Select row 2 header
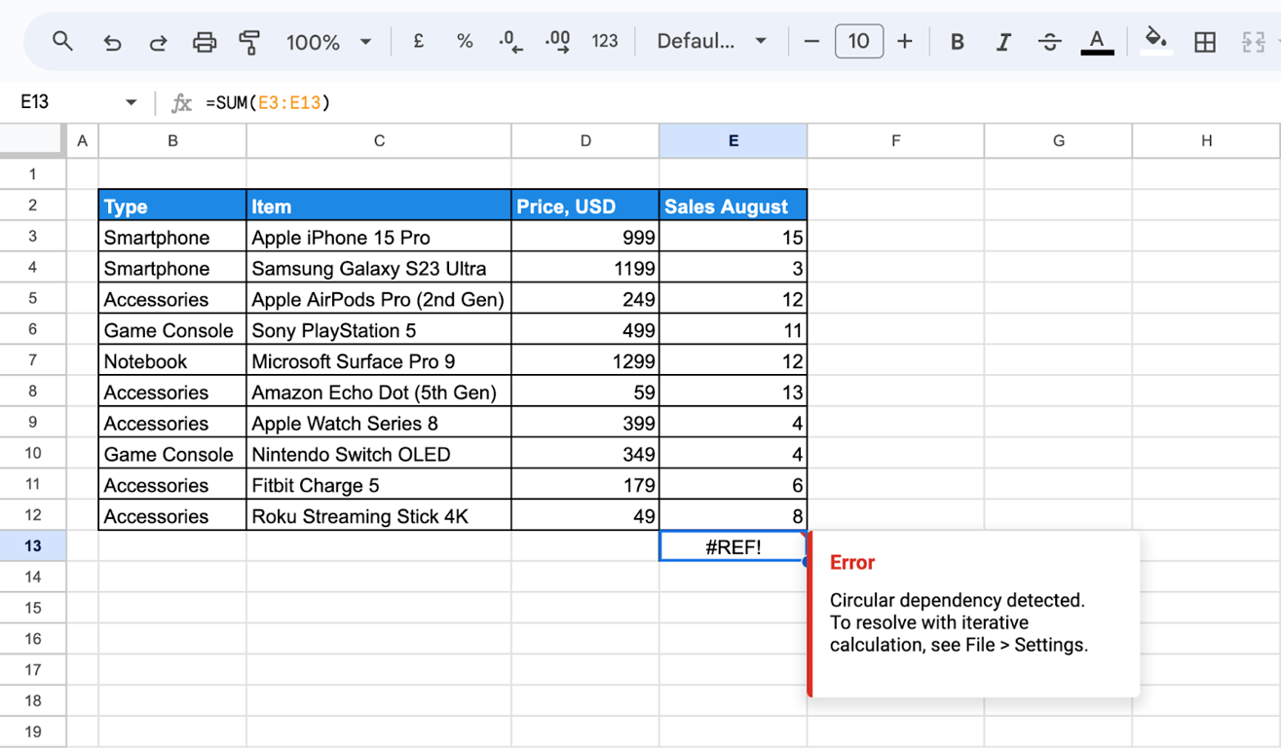Screen dimensions: 1281x748 click(x=33, y=205)
